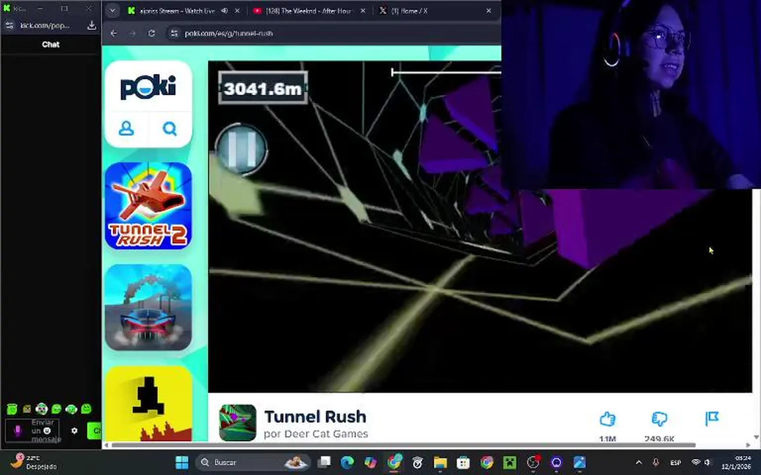Image resolution: width=761 pixels, height=475 pixels.
Task: Open site info icon in poki address bar
Action: pos(174,34)
